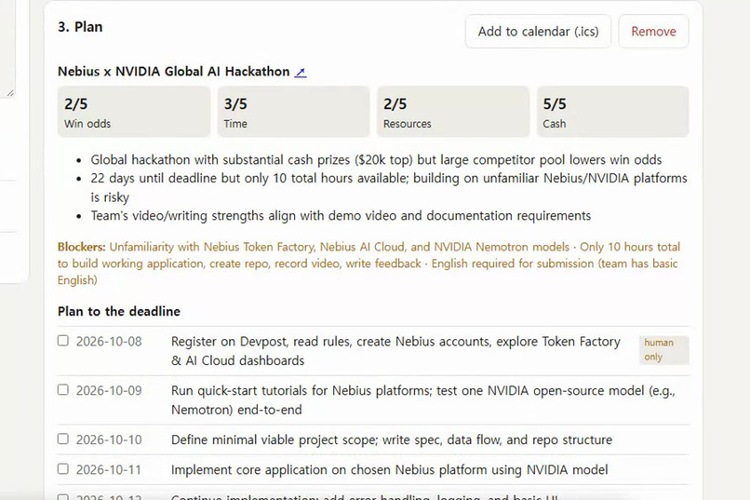Click the date 2026-10-11

(109, 470)
